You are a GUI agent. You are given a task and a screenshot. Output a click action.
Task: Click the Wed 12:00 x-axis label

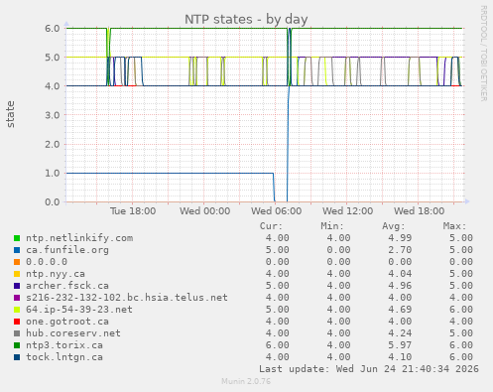(x=347, y=211)
